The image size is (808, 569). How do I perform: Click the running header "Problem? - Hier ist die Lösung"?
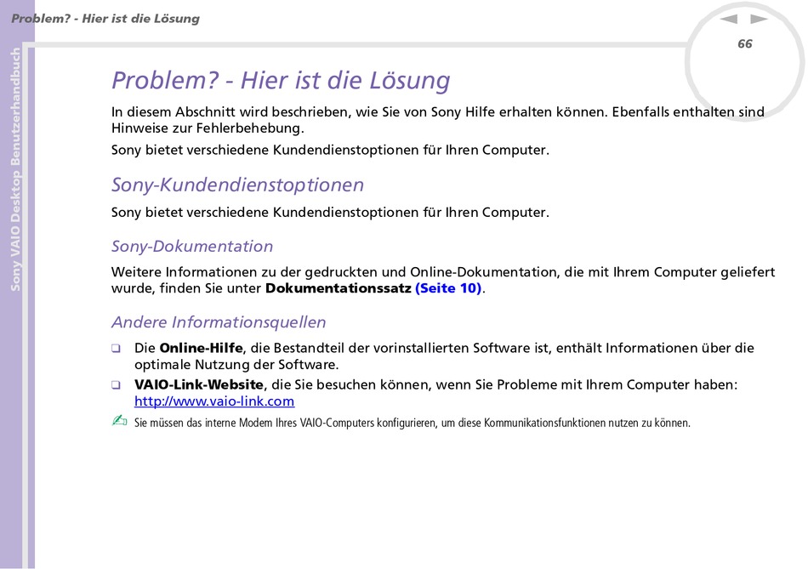pyautogui.click(x=105, y=19)
